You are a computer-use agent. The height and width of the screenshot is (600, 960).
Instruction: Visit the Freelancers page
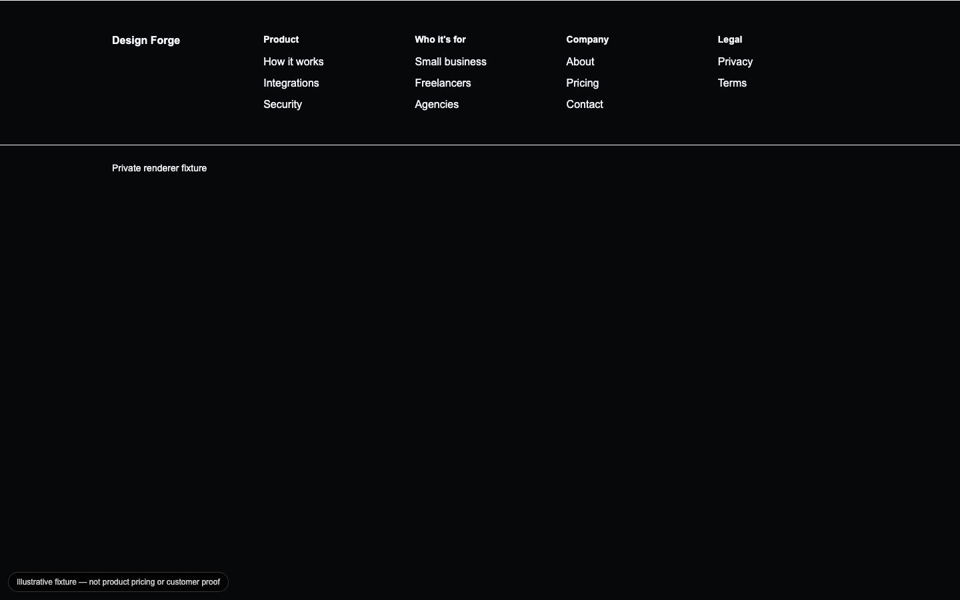(443, 83)
